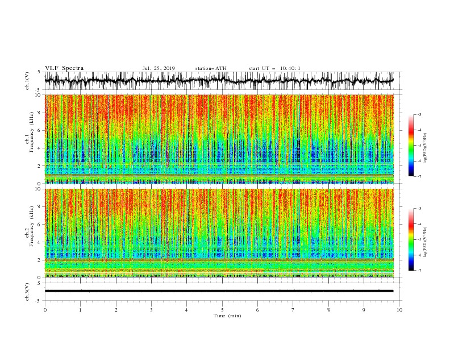Click the "-3" tick on ch.1 colorbar

click(419, 114)
